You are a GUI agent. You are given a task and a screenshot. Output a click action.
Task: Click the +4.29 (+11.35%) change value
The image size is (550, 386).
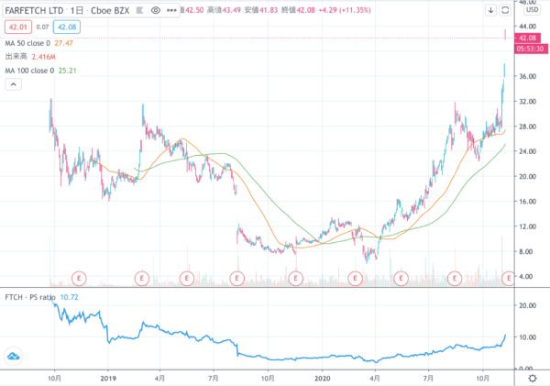pos(345,10)
